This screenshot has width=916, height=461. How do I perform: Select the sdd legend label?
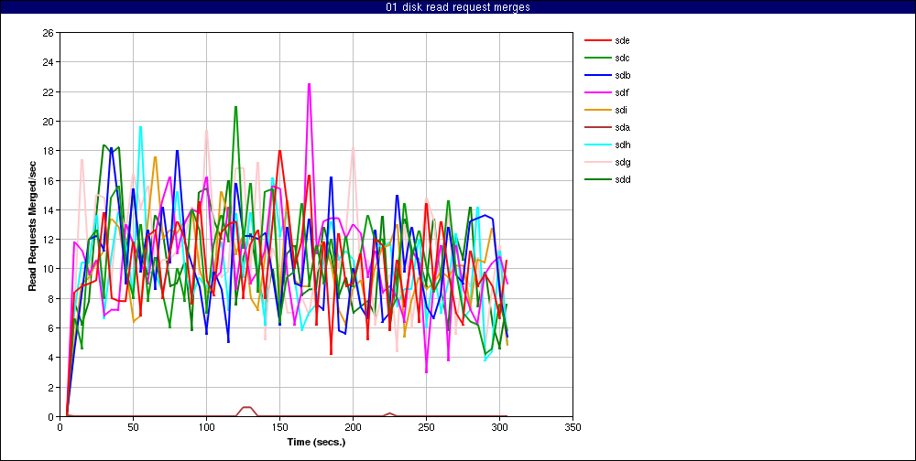(x=622, y=179)
